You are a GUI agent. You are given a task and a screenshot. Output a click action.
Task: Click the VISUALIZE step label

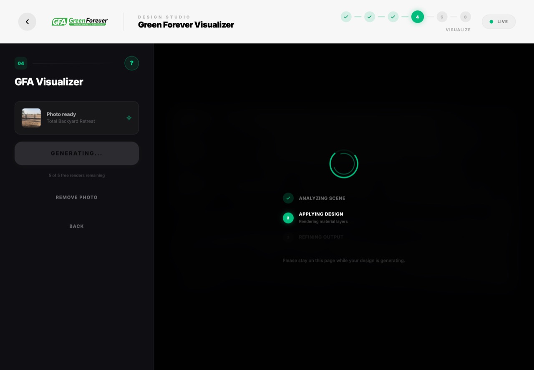458,30
